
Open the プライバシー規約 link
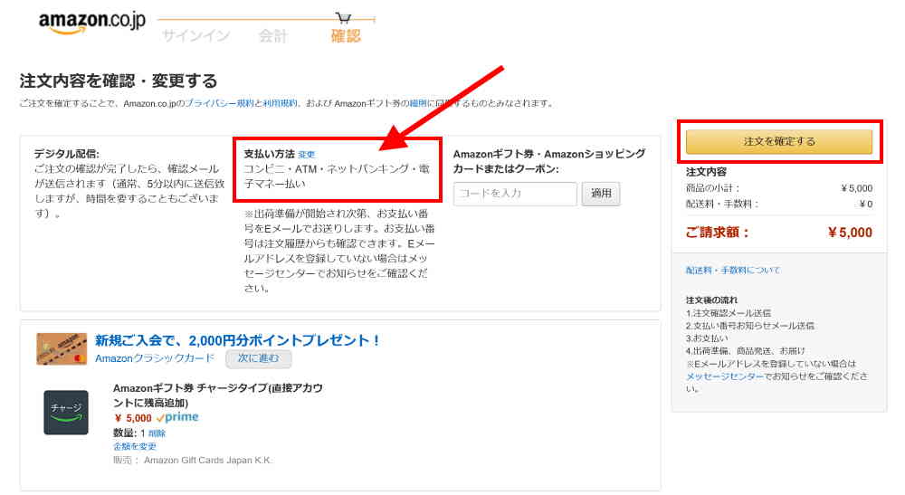tap(219, 103)
